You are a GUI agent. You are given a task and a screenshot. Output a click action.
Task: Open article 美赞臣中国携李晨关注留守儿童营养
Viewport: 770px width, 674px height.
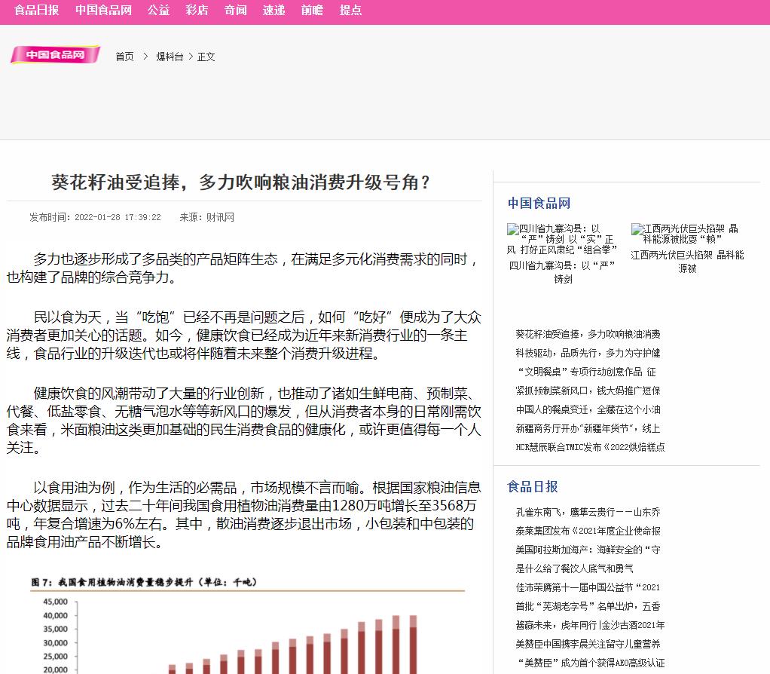588,644
